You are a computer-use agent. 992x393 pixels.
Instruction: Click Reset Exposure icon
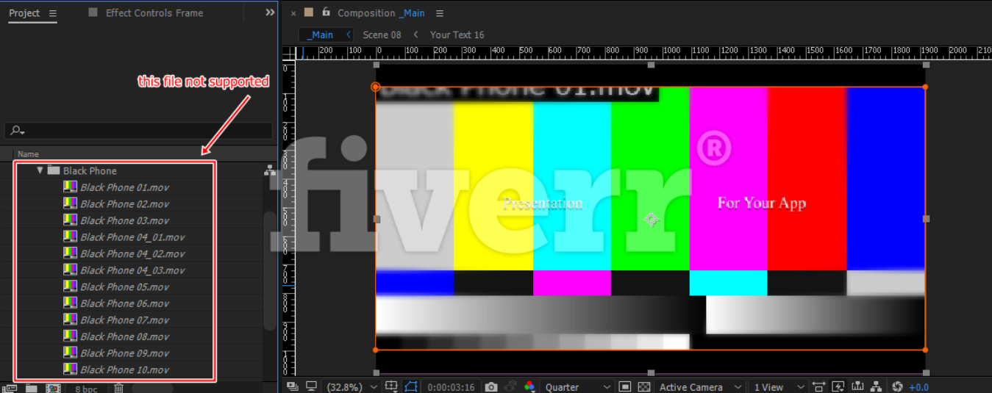(896, 386)
